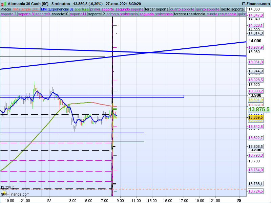271x203 pixels.
Task: Select the tercera resistencia indicator label
Action: (x=189, y=14)
